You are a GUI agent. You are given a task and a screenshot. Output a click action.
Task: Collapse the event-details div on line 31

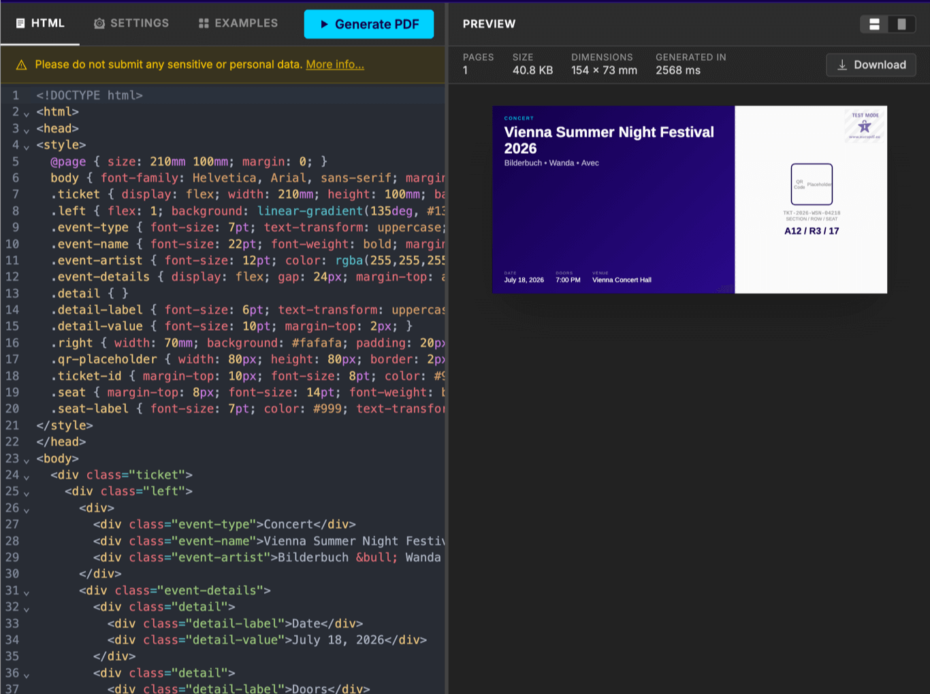coord(27,593)
